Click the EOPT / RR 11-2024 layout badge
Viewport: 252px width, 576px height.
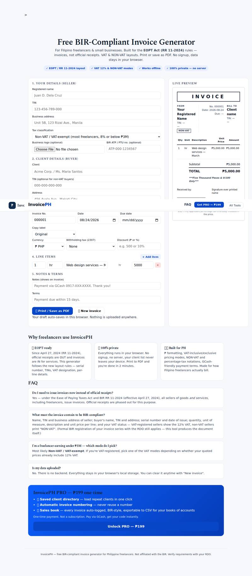pyautogui.click(x=66, y=68)
